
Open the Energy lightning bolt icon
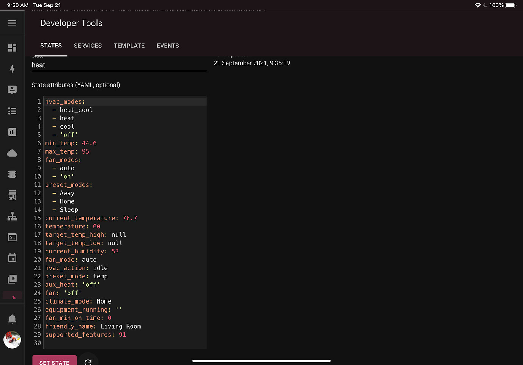point(12,69)
